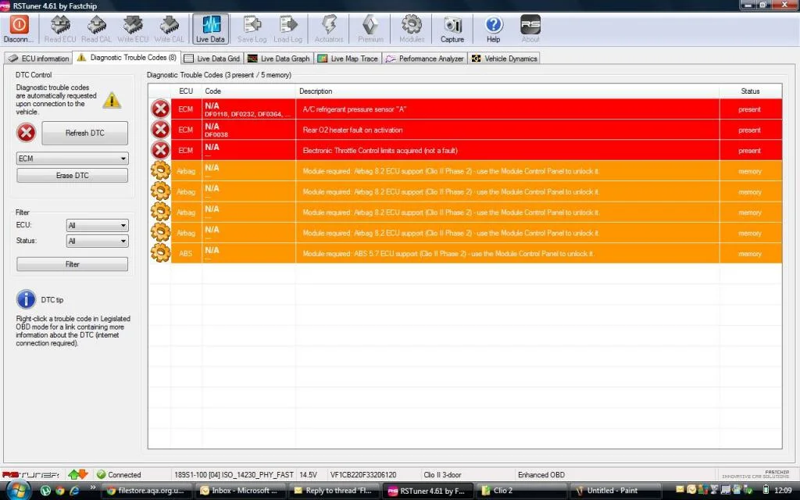Click the Refresh DTC button
Viewport: 800px width, 500px height.
(x=84, y=133)
